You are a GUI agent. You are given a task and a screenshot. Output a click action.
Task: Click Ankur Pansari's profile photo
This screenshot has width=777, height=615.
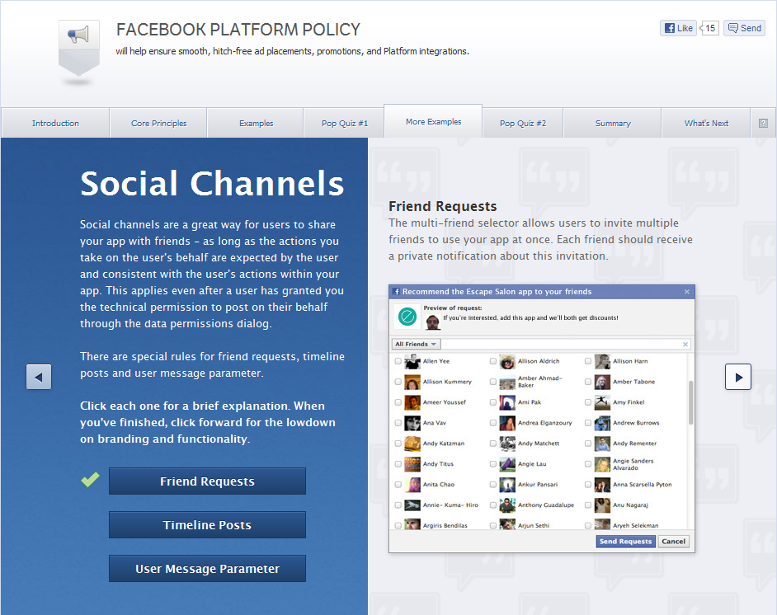[x=507, y=485]
